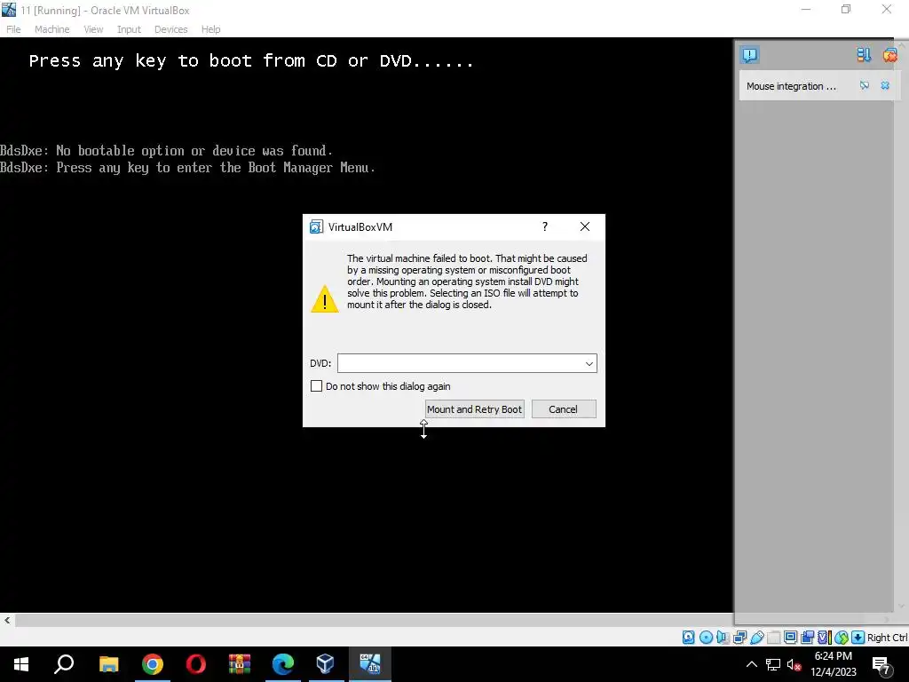909x682 pixels.
Task: Click the audio status icon
Action: [x=723, y=638]
